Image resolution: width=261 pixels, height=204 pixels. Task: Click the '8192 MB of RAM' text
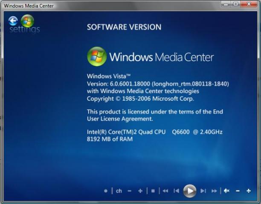tap(110, 139)
